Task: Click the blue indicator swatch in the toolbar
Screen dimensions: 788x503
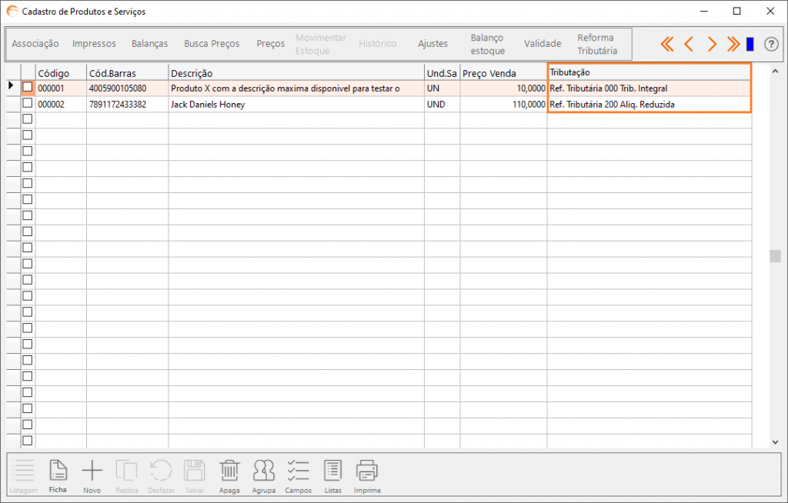Action: (750, 44)
